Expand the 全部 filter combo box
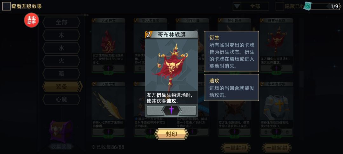Viewport: 343px width, 154px height. tap(251, 6)
